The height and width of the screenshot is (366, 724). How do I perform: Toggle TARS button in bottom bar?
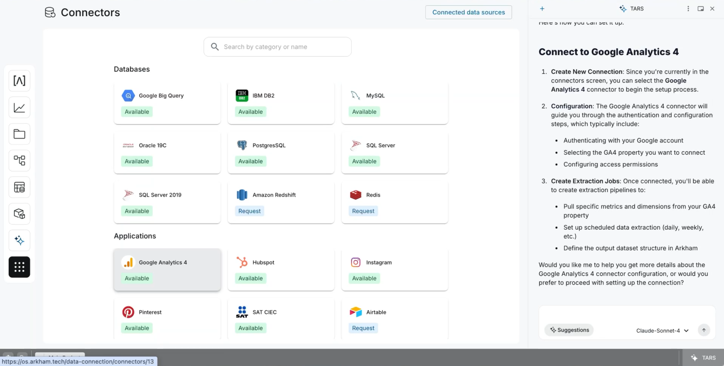(703, 358)
